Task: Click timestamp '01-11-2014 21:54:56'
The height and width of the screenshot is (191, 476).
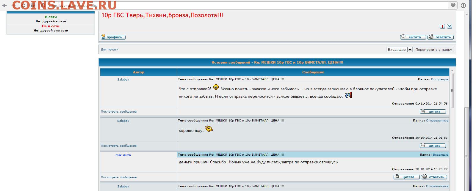Action: click(x=431, y=104)
